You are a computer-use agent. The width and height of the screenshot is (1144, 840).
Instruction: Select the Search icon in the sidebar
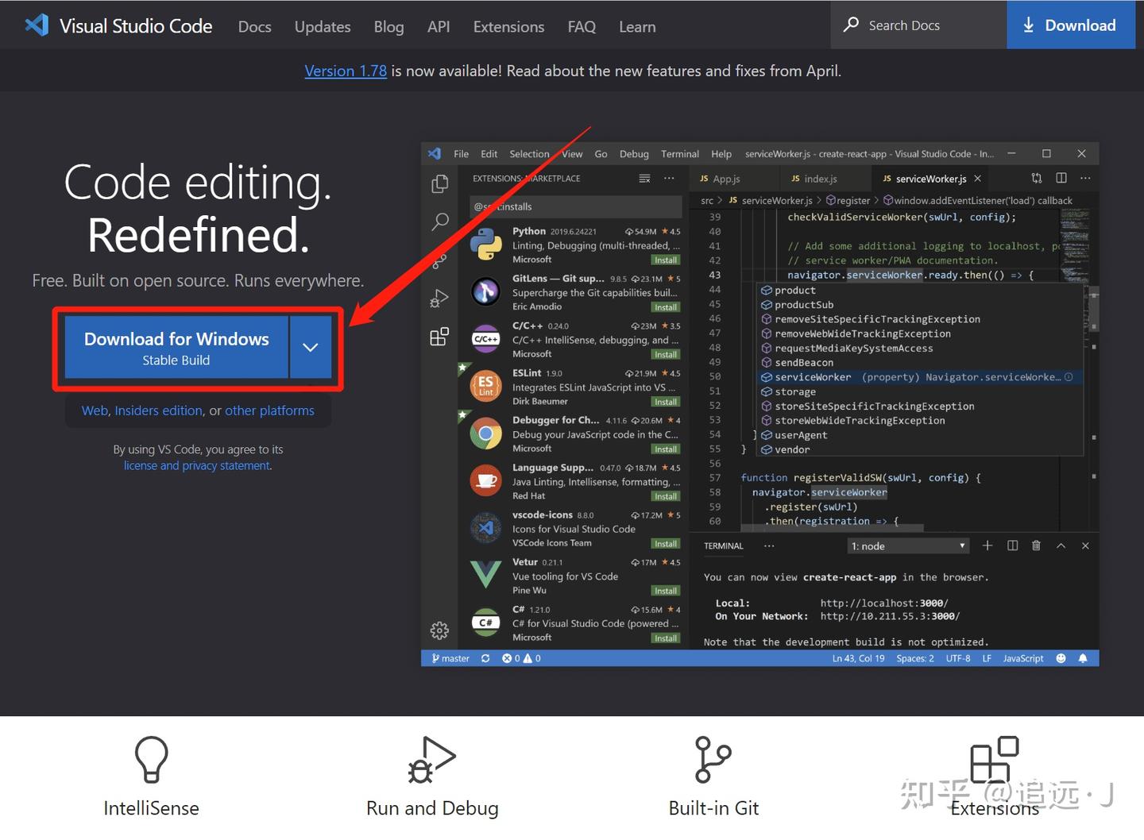[440, 222]
